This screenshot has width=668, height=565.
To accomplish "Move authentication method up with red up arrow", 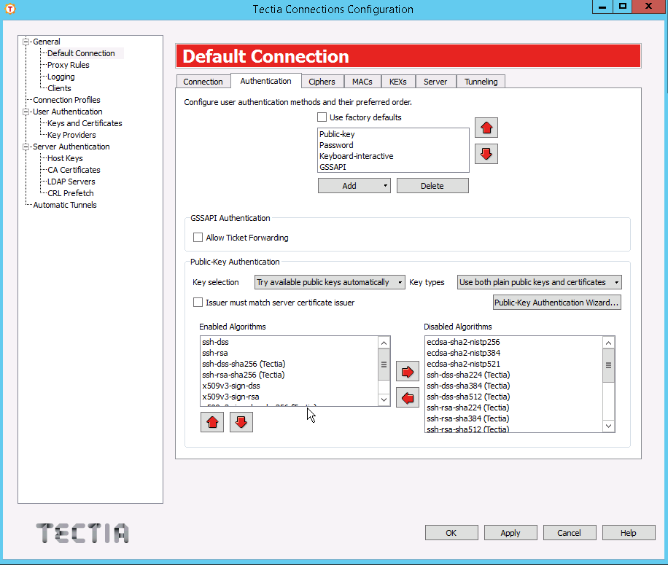I will [486, 128].
